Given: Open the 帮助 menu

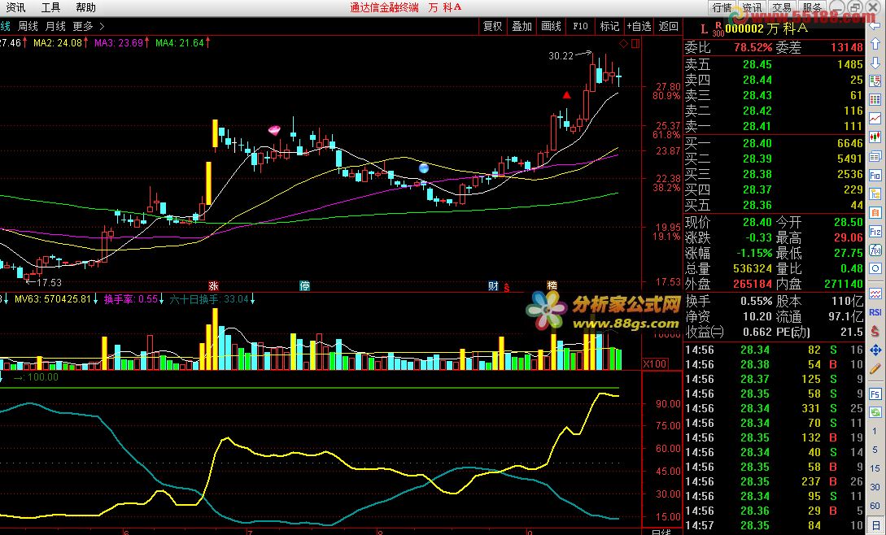Looking at the screenshot, I should [x=85, y=7].
